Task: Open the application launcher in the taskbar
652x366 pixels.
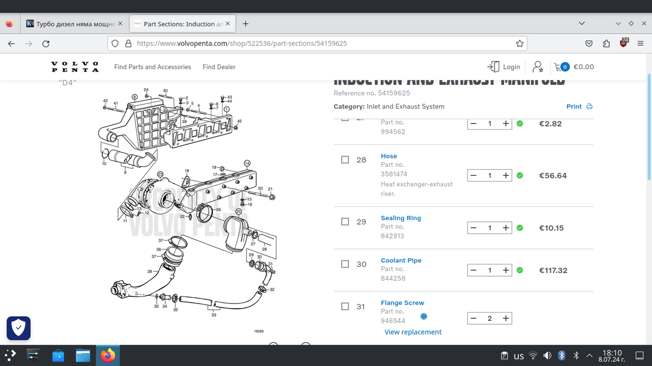Action: tap(11, 355)
